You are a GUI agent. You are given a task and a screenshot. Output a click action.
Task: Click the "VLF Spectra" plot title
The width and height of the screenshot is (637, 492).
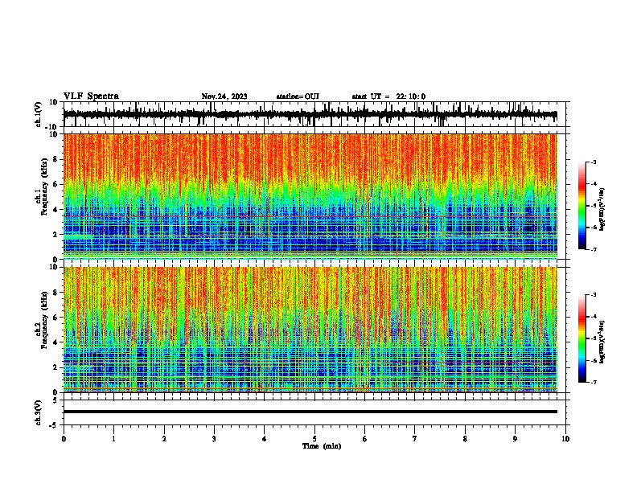pos(91,96)
